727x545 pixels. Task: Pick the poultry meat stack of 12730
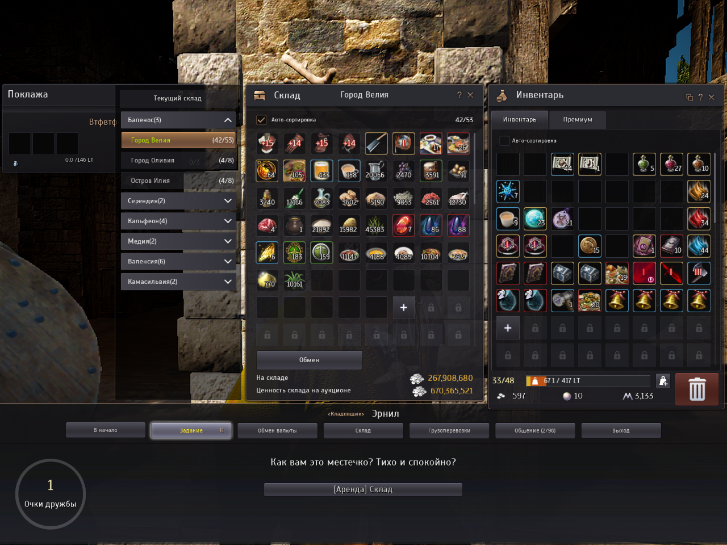458,198
